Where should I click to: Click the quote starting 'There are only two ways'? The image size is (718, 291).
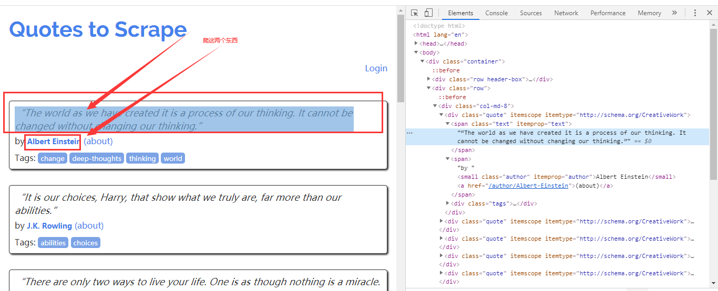pos(200,282)
